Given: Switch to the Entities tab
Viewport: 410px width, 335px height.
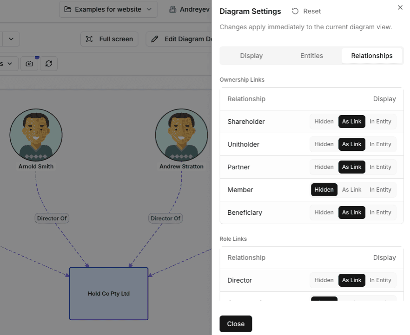Looking at the screenshot, I should [311, 55].
